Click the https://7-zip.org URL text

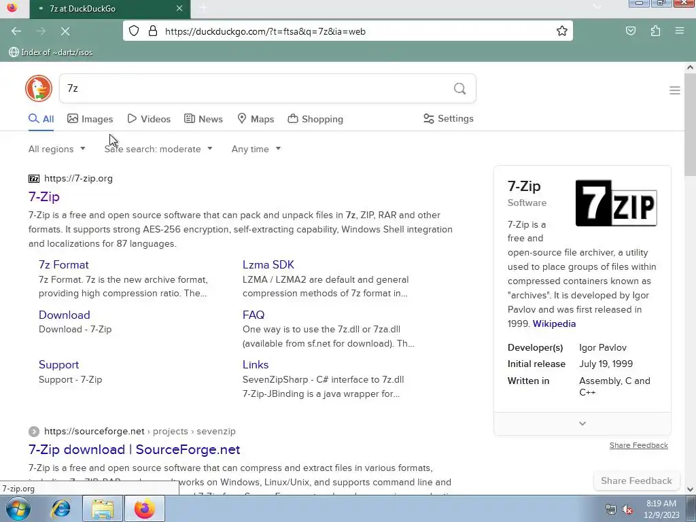coord(78,179)
